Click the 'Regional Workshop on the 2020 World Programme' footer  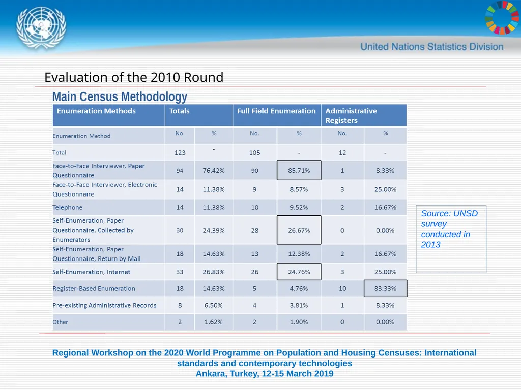pyautogui.click(x=265, y=358)
